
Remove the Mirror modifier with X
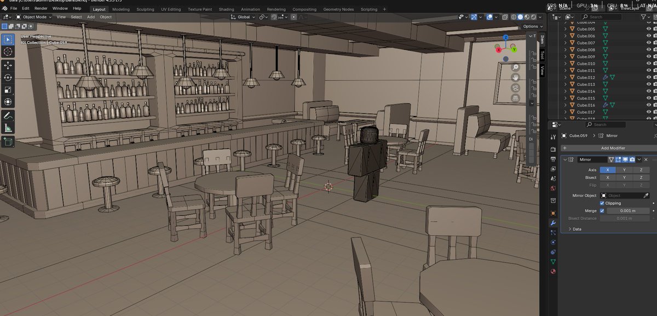646,159
